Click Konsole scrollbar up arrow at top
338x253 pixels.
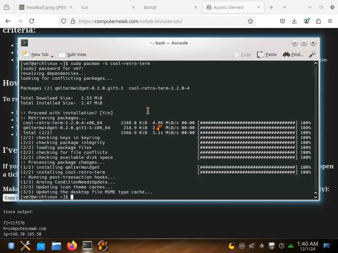(316, 63)
